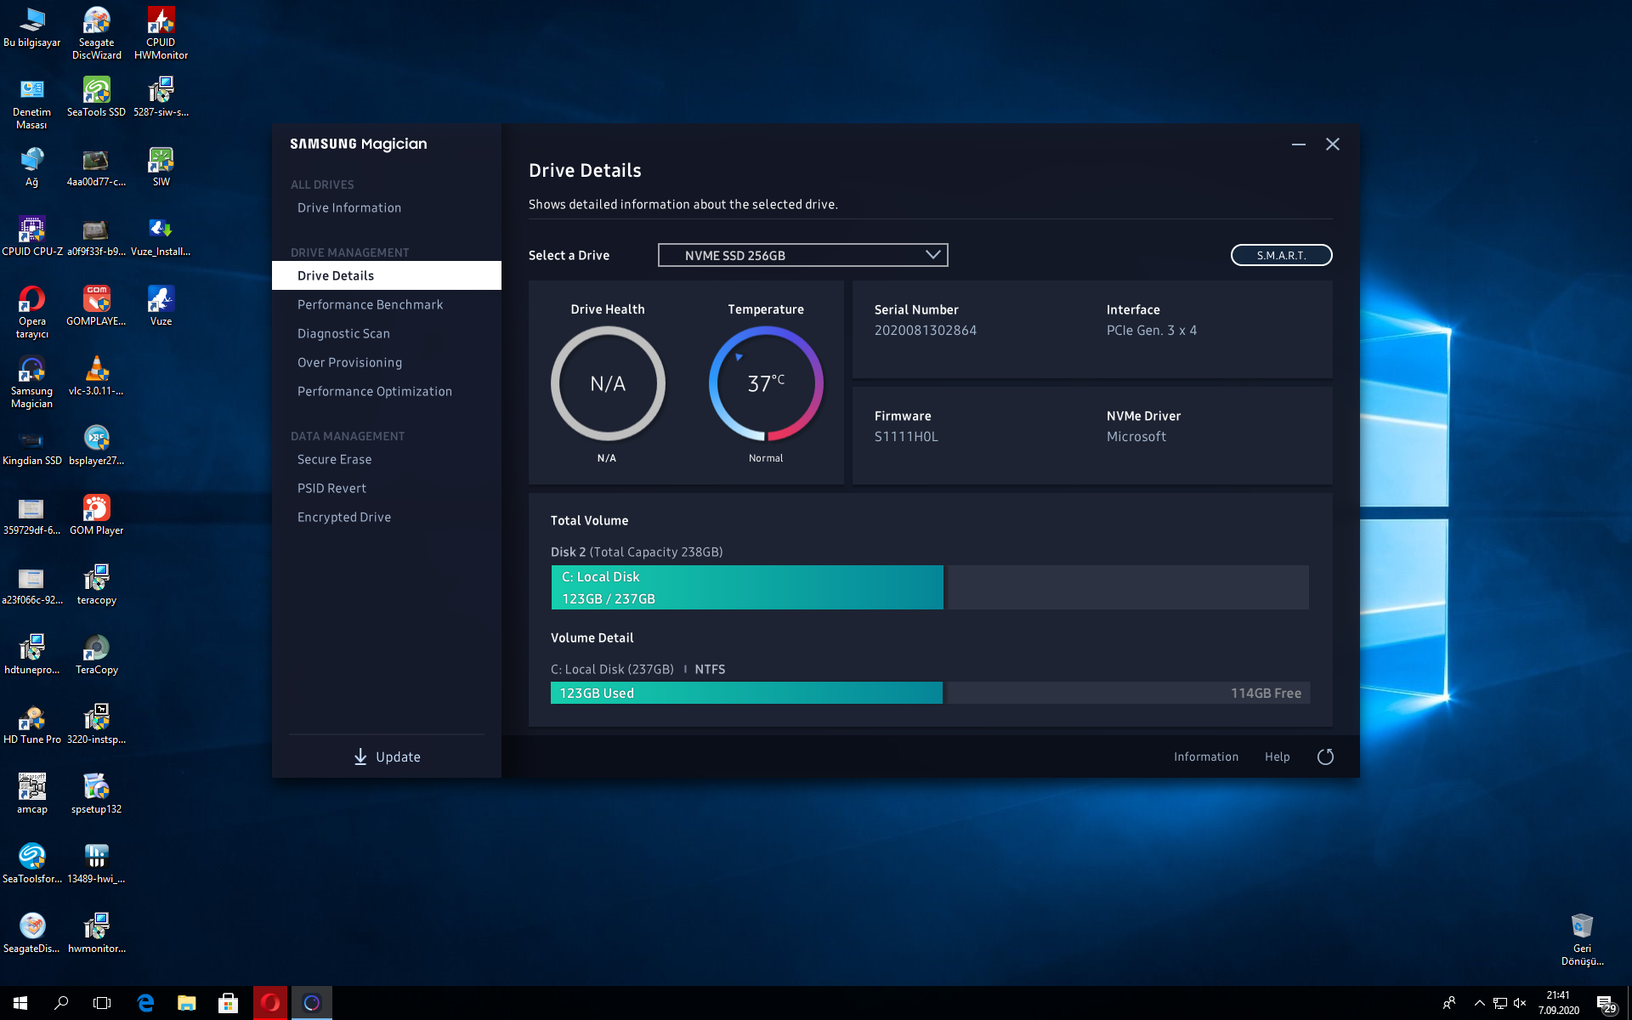Click firmware value S1111H0L
The height and width of the screenshot is (1020, 1632).
click(906, 436)
